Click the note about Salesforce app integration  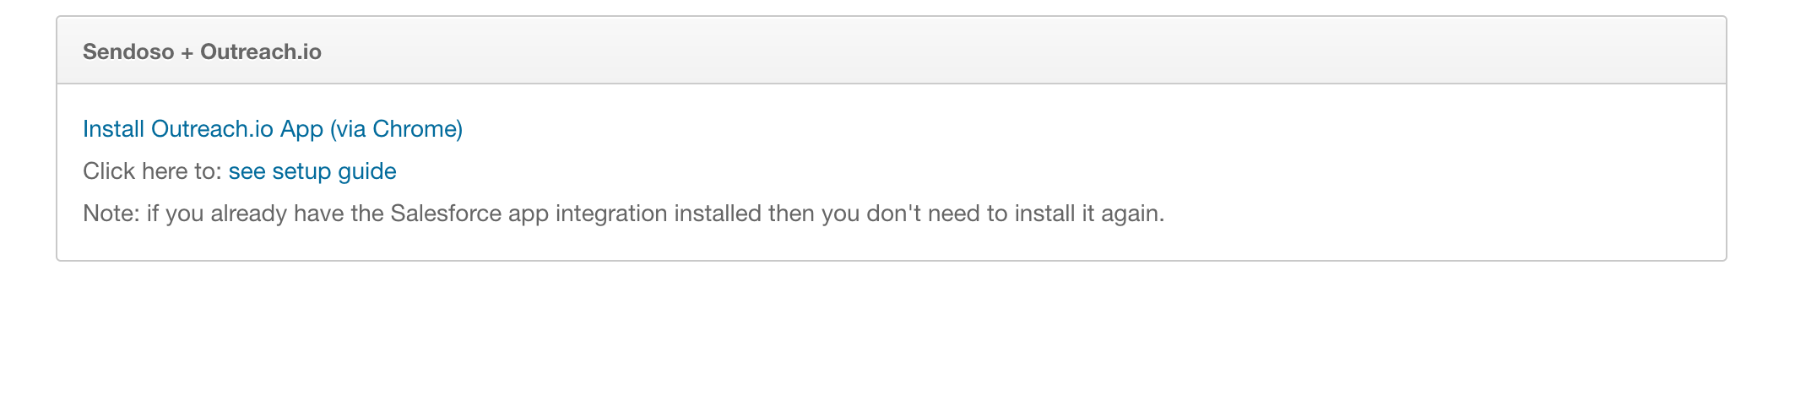click(623, 214)
